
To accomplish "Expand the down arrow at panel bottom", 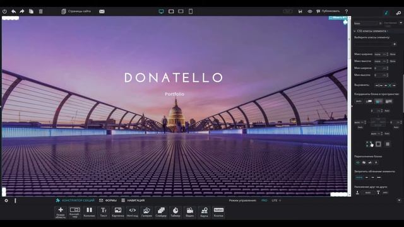I will (399, 201).
